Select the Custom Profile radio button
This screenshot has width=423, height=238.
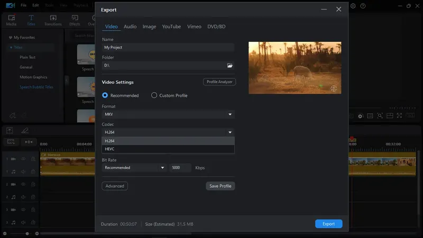[154, 95]
